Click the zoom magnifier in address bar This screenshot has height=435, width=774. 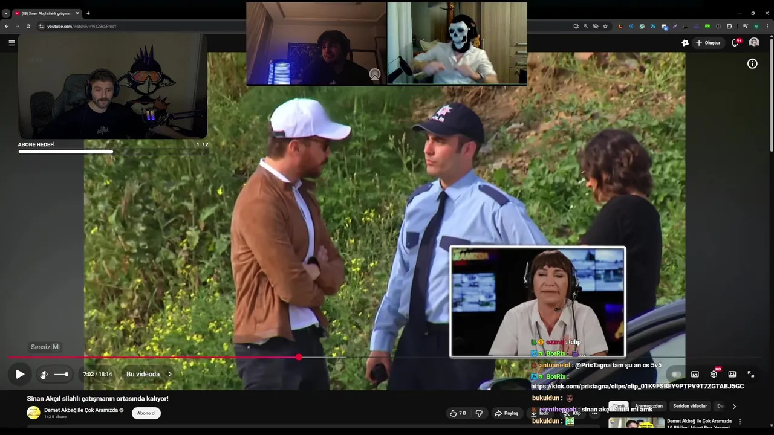pyautogui.click(x=585, y=26)
